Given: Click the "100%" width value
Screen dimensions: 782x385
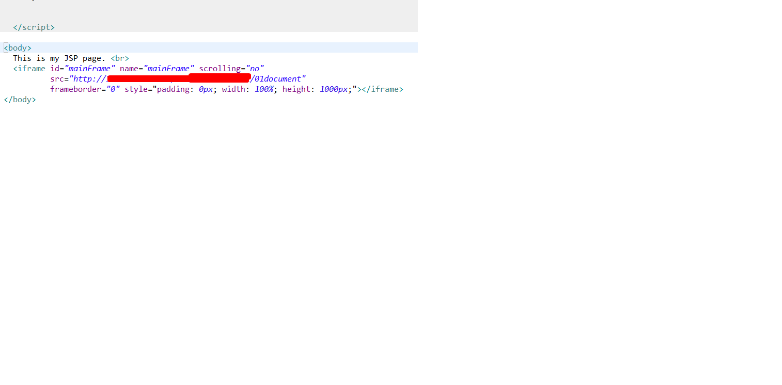Looking at the screenshot, I should [264, 89].
